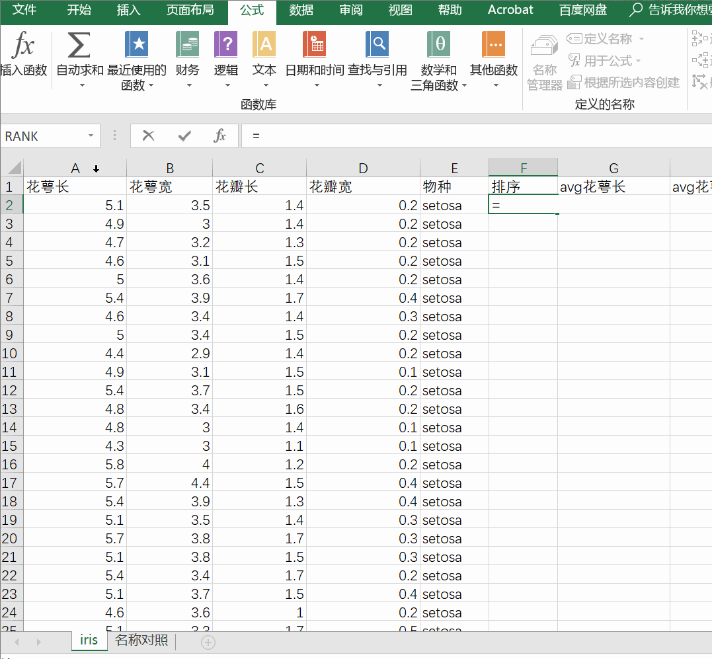
Task: Select row 10 header
Action: (x=11, y=353)
